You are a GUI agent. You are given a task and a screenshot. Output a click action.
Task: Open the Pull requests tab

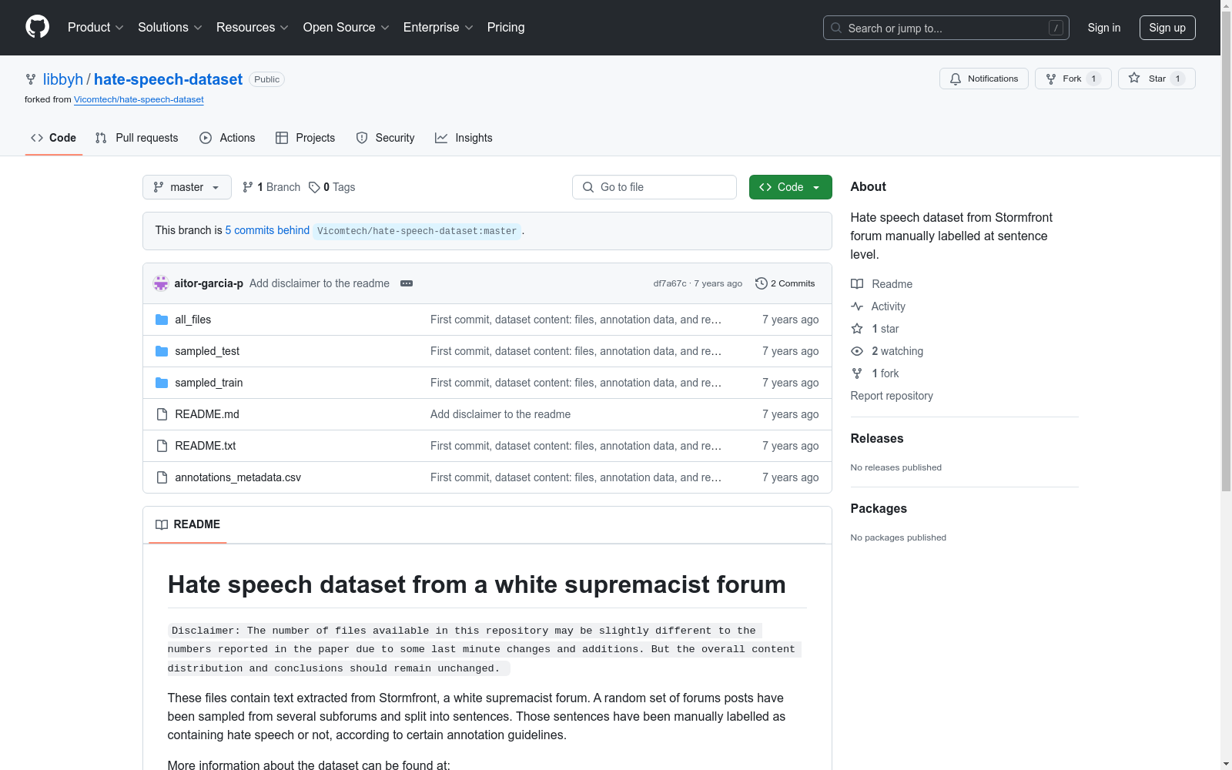pos(137,138)
